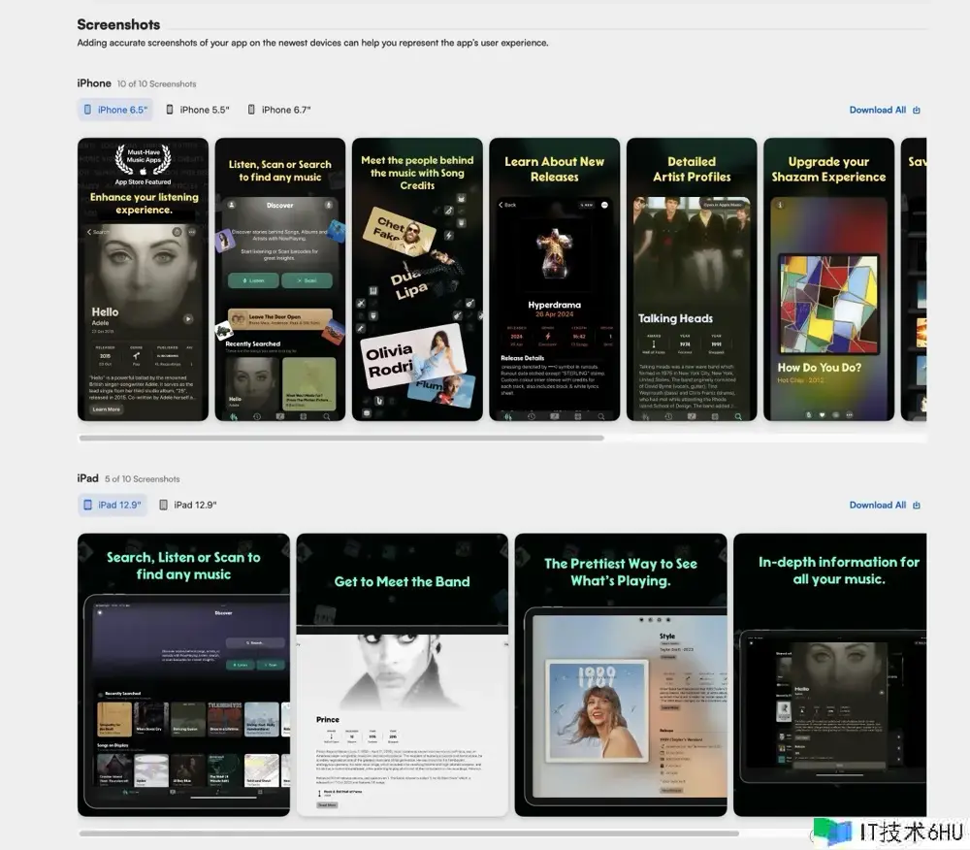Open the "Learn About New Releases" screenshot
Viewport: 970px width, 850px height.
554,279
